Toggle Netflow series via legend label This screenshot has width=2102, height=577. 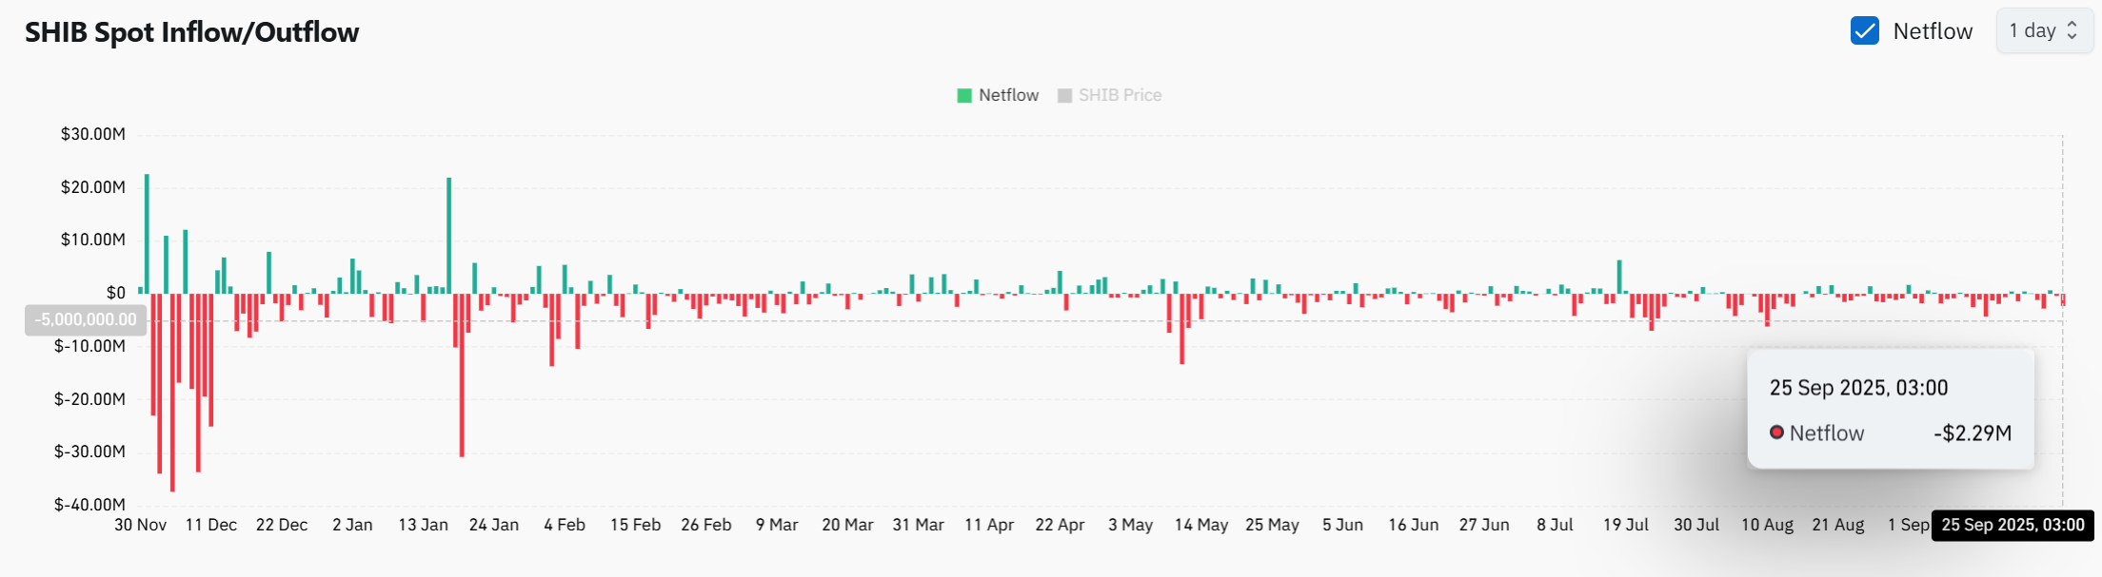point(1008,96)
